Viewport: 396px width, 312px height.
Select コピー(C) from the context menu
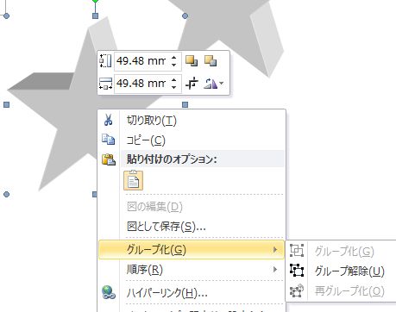[x=192, y=140]
